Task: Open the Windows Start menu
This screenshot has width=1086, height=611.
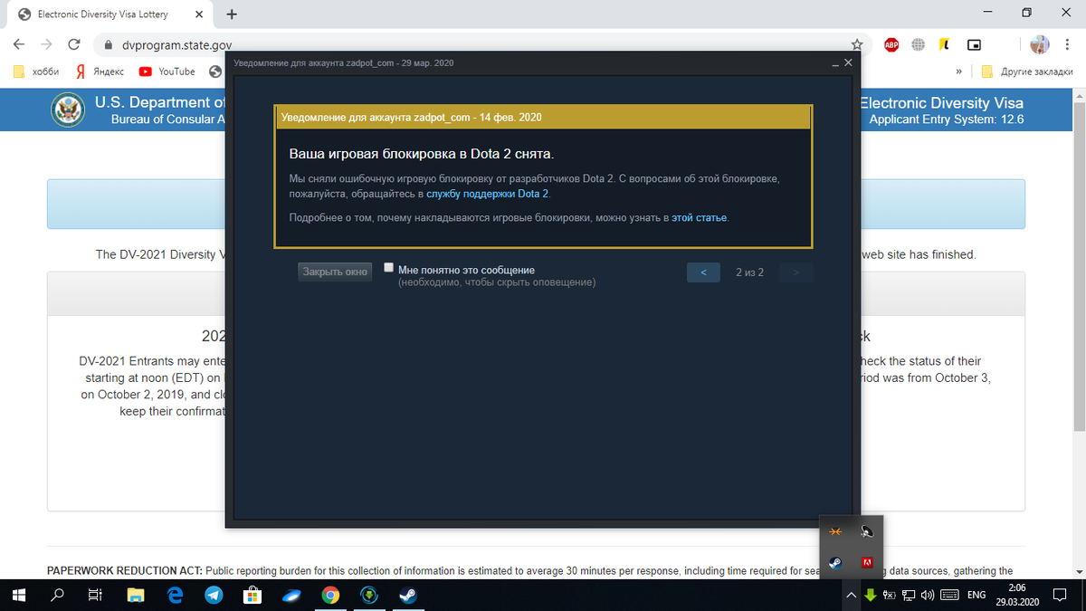Action: 17,595
